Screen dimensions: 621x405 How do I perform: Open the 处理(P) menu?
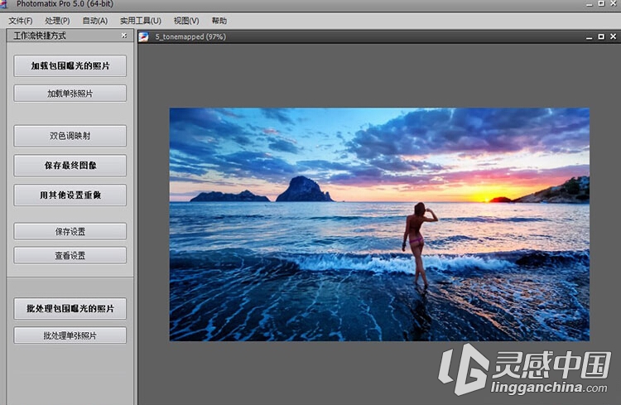click(x=57, y=21)
